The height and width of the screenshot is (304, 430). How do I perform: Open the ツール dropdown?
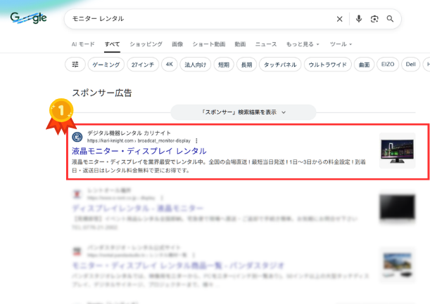click(341, 44)
